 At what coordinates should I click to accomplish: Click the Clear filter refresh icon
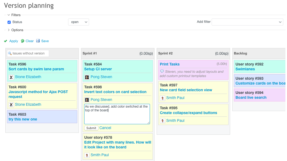(x=23, y=41)
